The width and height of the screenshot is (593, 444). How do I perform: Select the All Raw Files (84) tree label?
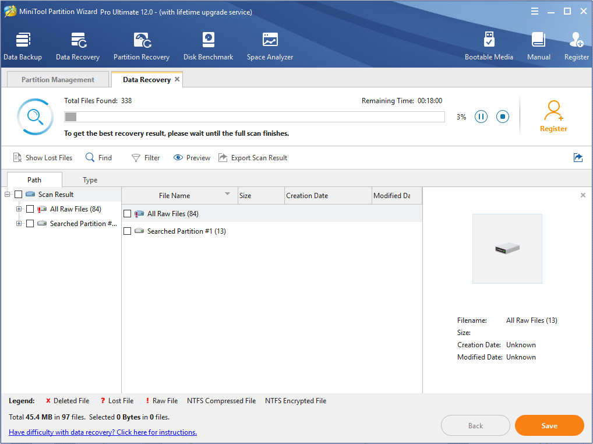pos(76,209)
